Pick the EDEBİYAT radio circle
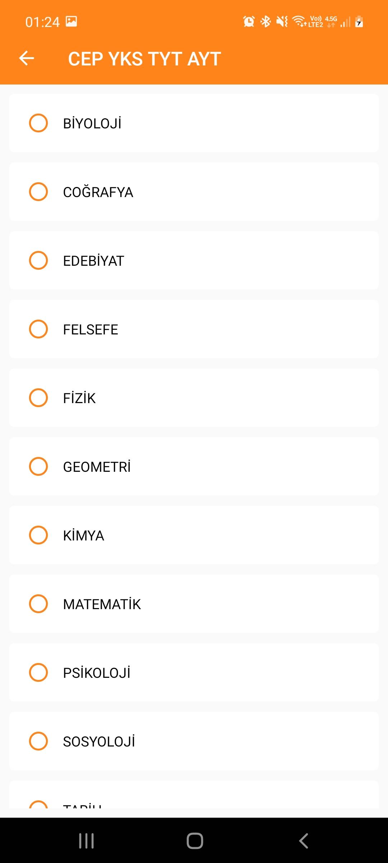Screen dimensions: 388x863 [x=38, y=260]
